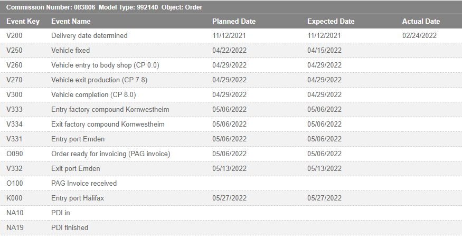Select the V200 event key cell
Viewport: 462px width, 239px height.
click(15, 36)
